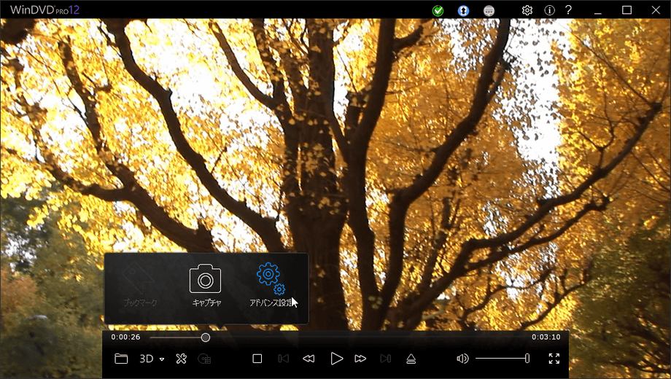This screenshot has width=671, height=379.
Task: Click the greyed-out disc menu icon
Action: [x=204, y=359]
